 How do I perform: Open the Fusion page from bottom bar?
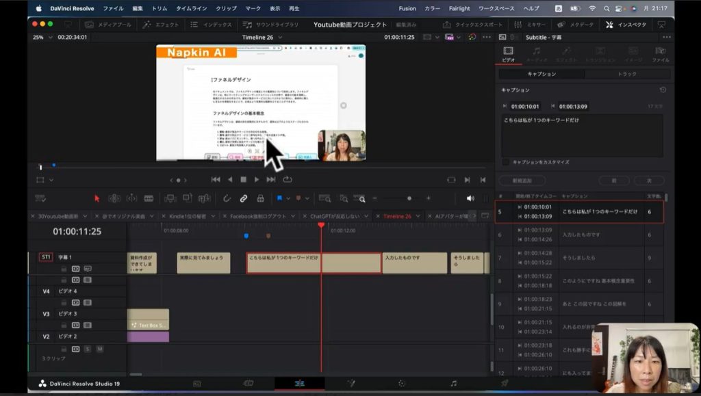pos(350,384)
